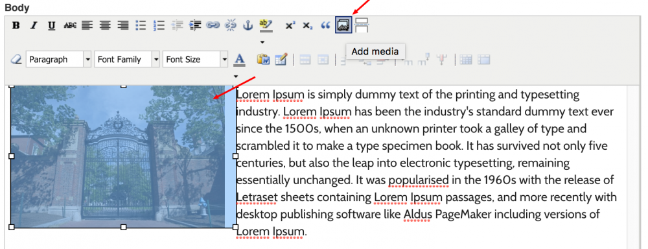Apply strikethrough formatting
This screenshot has width=648, height=249.
(x=70, y=26)
